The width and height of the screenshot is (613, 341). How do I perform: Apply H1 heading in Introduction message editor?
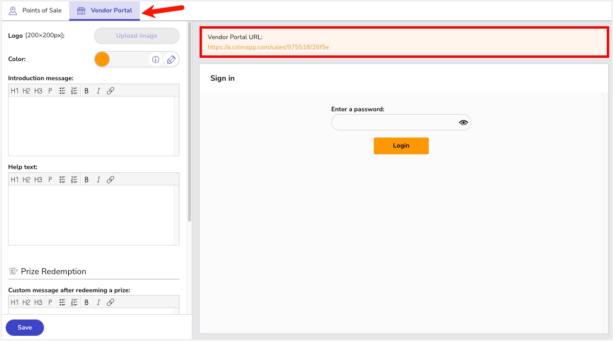coord(14,91)
